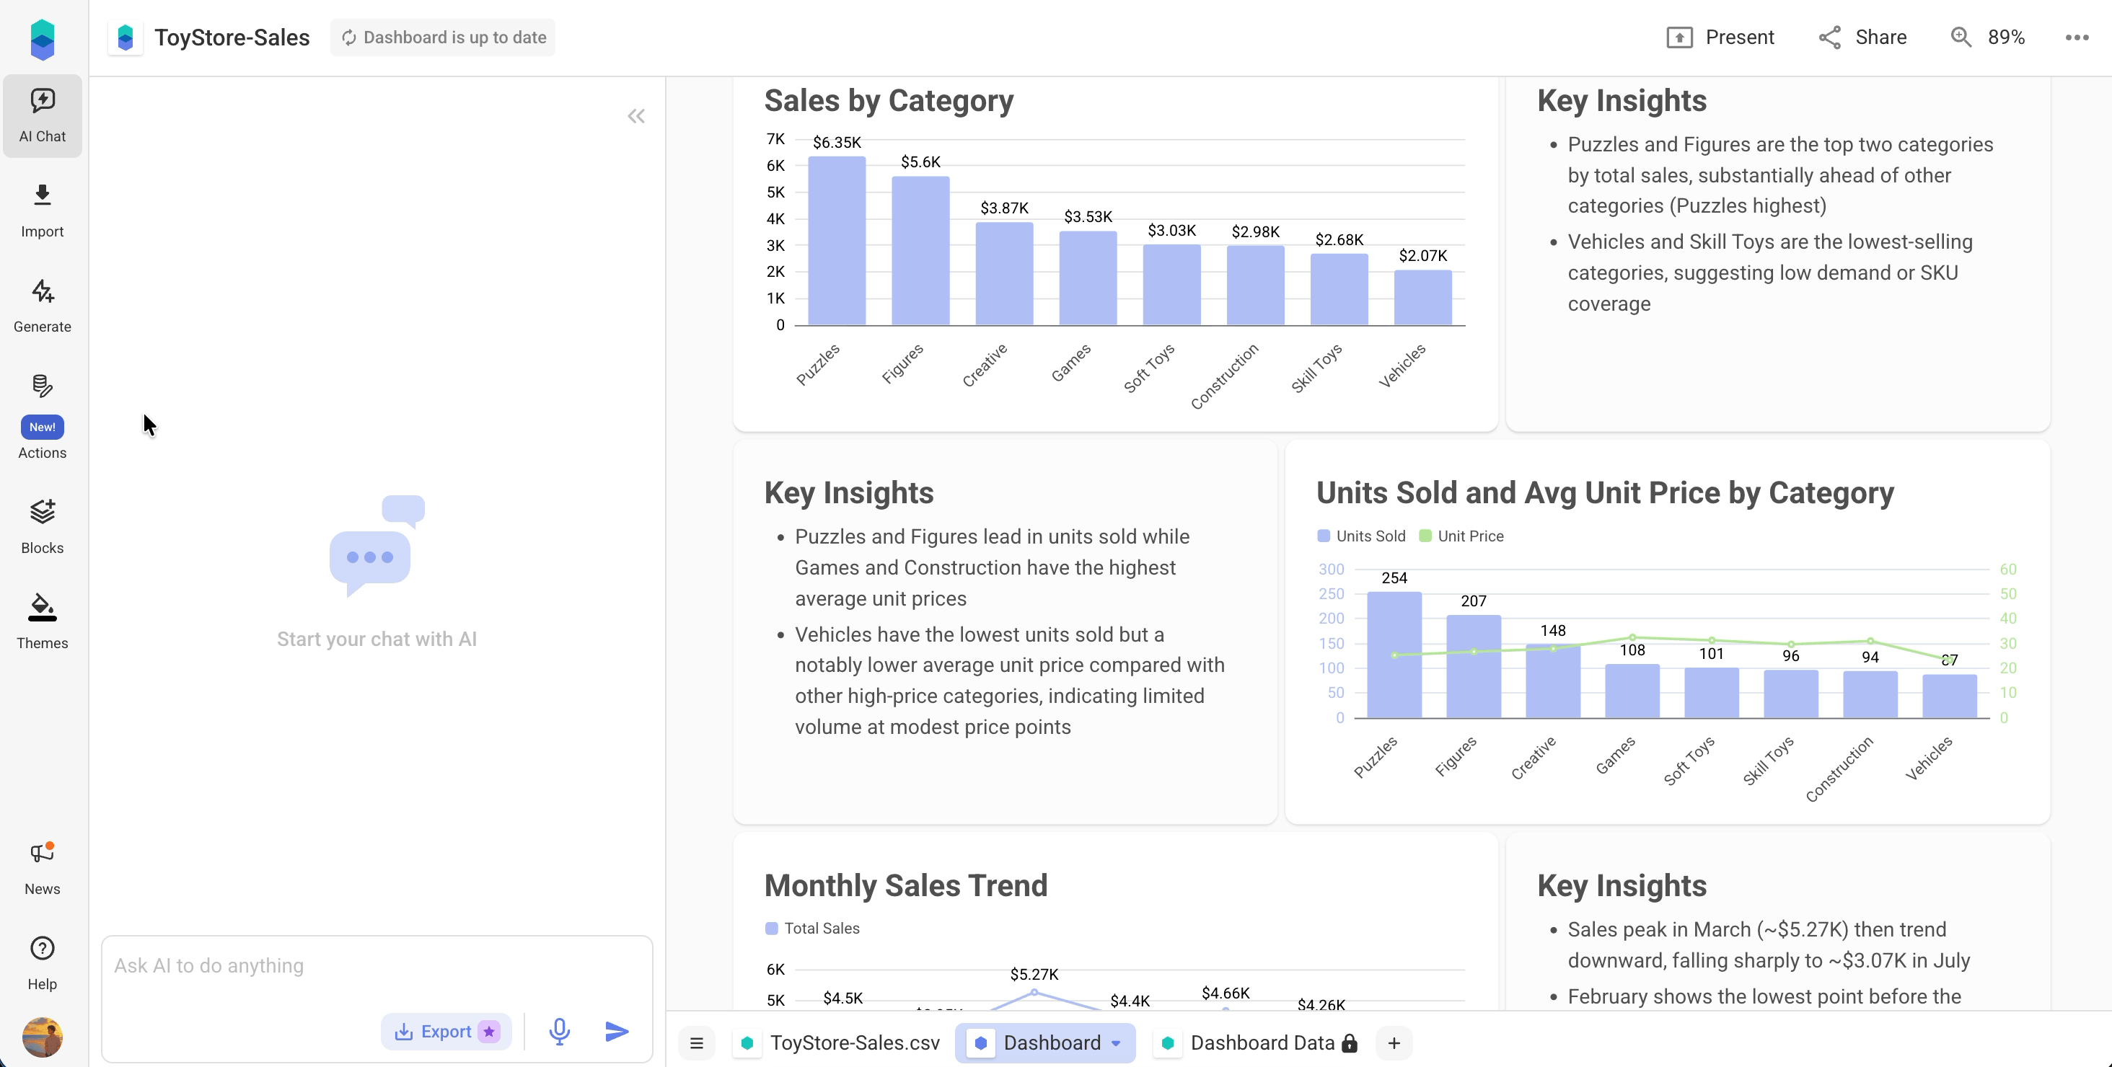Image resolution: width=2112 pixels, height=1067 pixels.
Task: Open the Blocks panel
Action: (x=42, y=524)
